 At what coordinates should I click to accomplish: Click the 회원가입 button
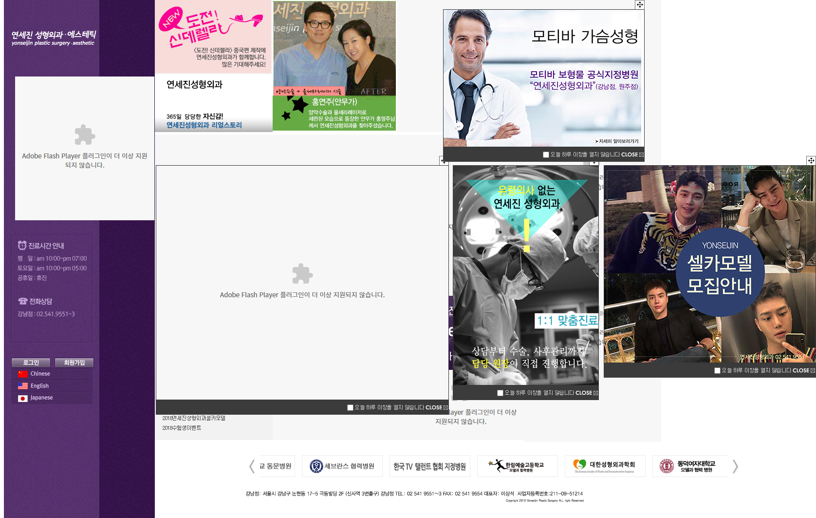click(x=74, y=363)
